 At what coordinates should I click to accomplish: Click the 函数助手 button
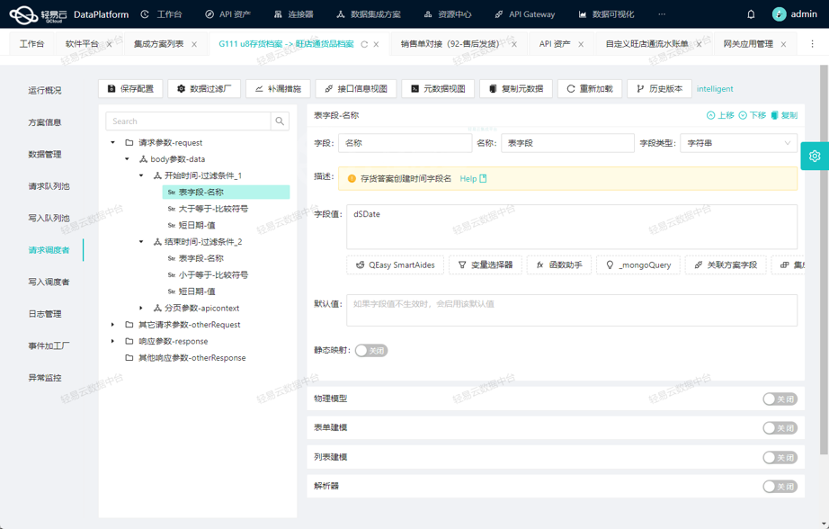559,265
